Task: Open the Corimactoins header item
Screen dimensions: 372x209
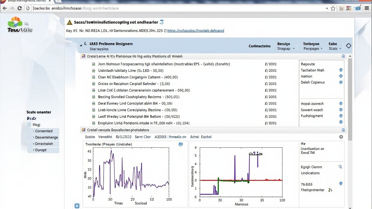Action: pyautogui.click(x=260, y=46)
